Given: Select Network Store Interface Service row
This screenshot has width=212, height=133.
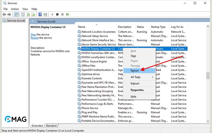Looking at the screenshot, I should pyautogui.click(x=132, y=40).
